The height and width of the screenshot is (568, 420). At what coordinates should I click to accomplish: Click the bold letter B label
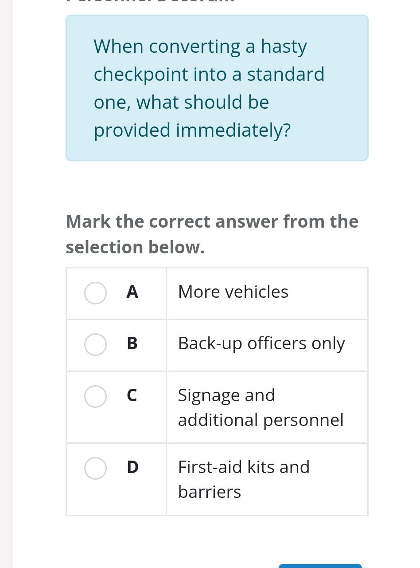tap(132, 344)
